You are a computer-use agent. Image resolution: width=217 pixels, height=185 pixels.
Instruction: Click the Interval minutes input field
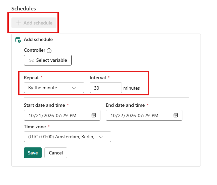click(106, 88)
